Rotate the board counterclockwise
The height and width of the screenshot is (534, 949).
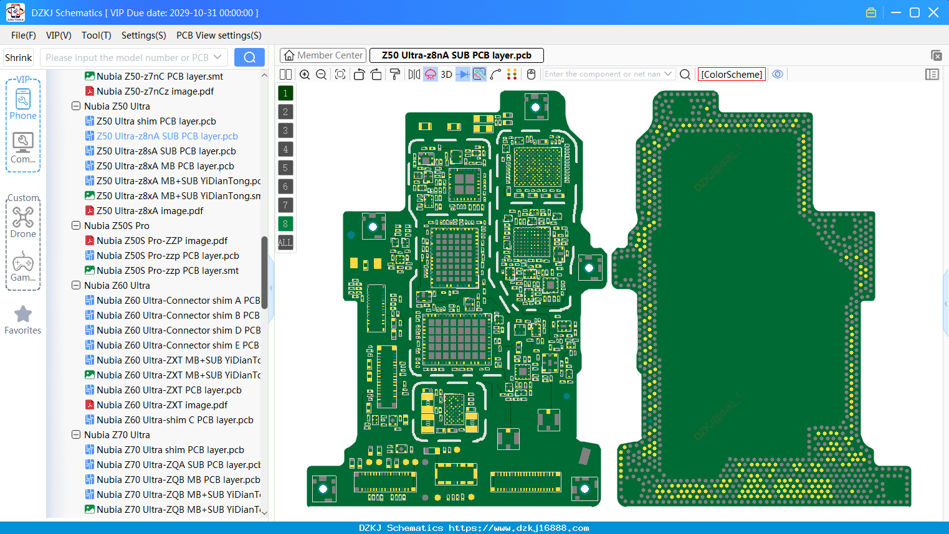(359, 74)
